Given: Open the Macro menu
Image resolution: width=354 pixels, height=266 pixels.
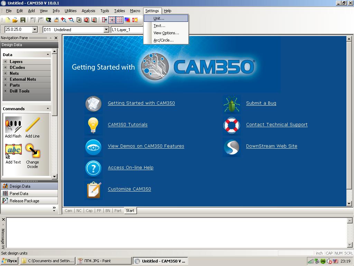Looking at the screenshot, I should pyautogui.click(x=135, y=11).
